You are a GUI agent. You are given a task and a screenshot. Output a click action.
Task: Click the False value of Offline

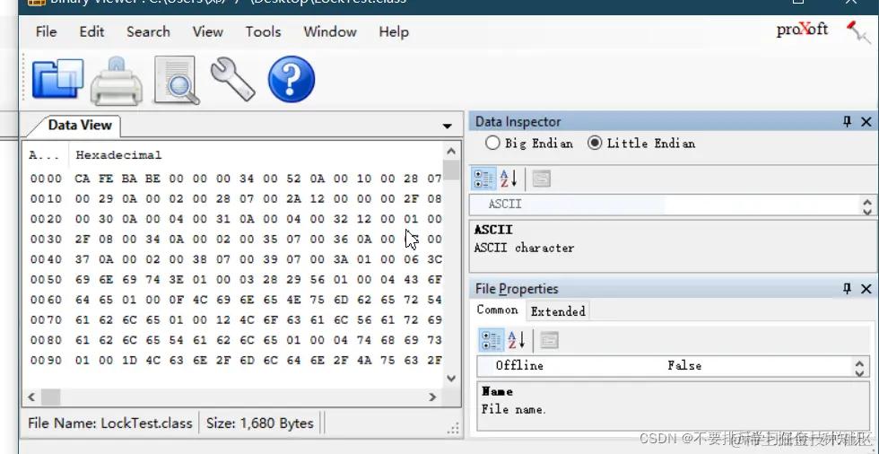(x=683, y=366)
